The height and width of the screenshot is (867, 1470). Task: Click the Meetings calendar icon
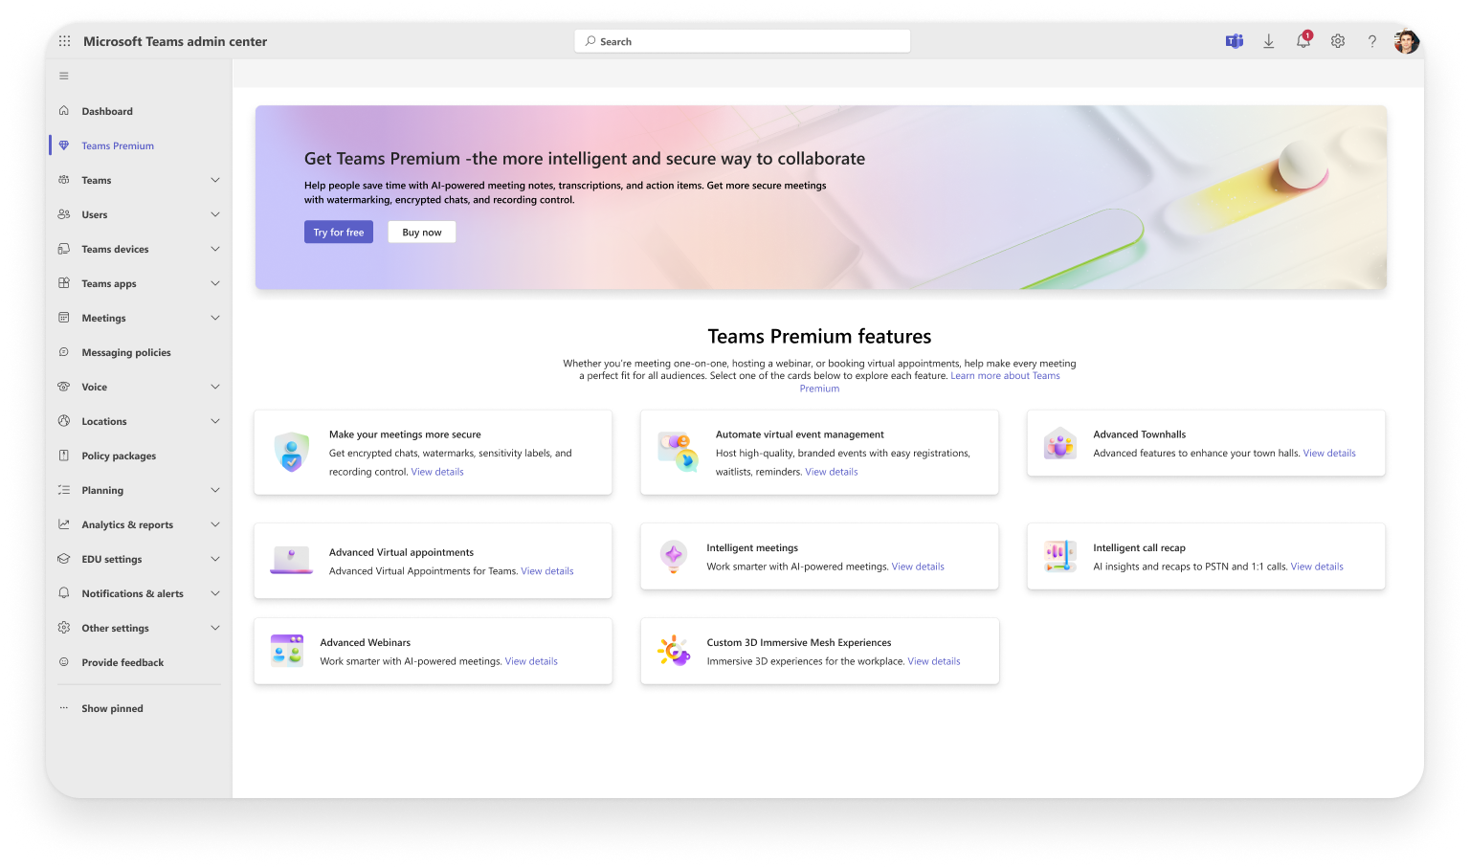[x=64, y=318]
